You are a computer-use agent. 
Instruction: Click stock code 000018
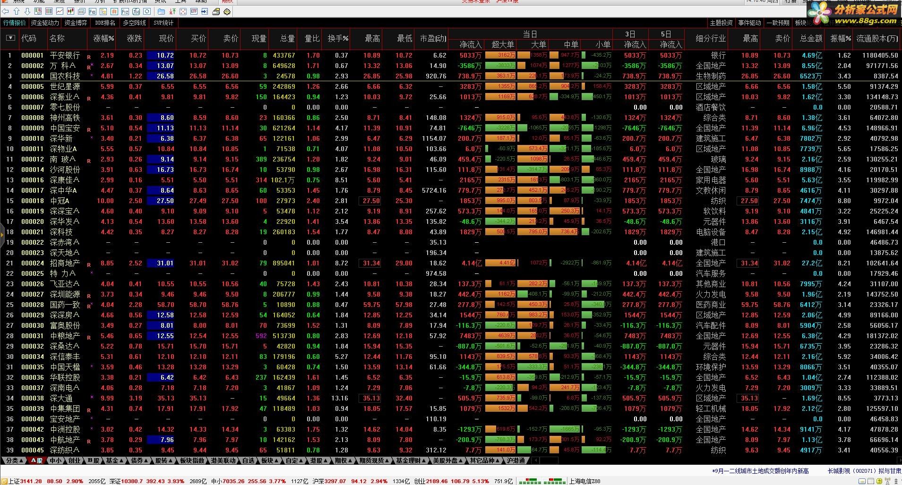[x=32, y=201]
